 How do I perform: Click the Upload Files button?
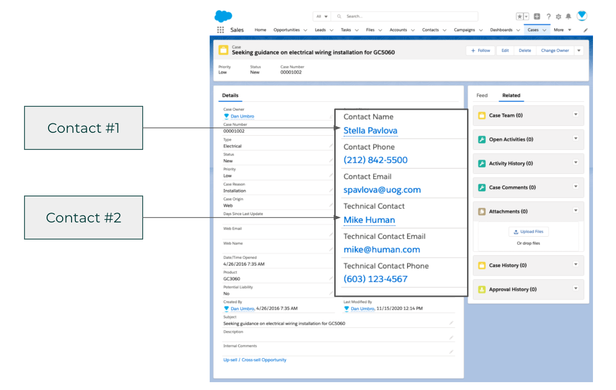tap(528, 231)
